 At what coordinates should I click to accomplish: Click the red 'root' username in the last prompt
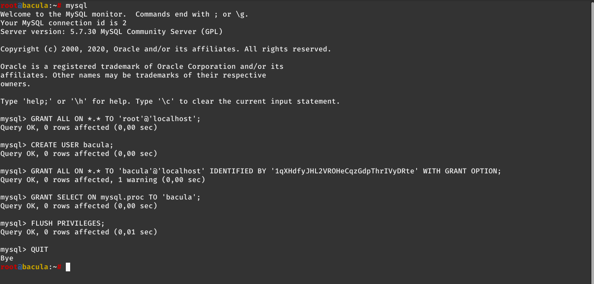coord(9,267)
